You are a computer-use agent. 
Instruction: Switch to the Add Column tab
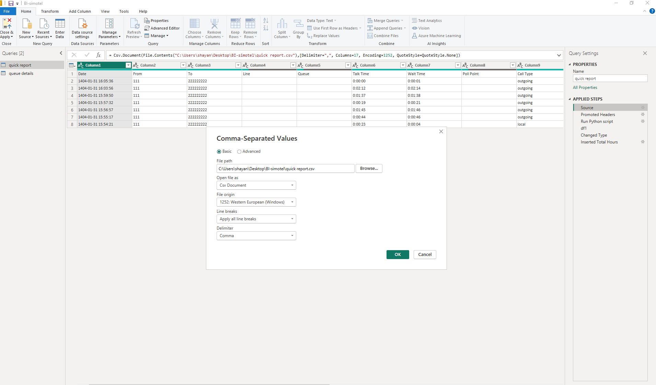pos(80,11)
